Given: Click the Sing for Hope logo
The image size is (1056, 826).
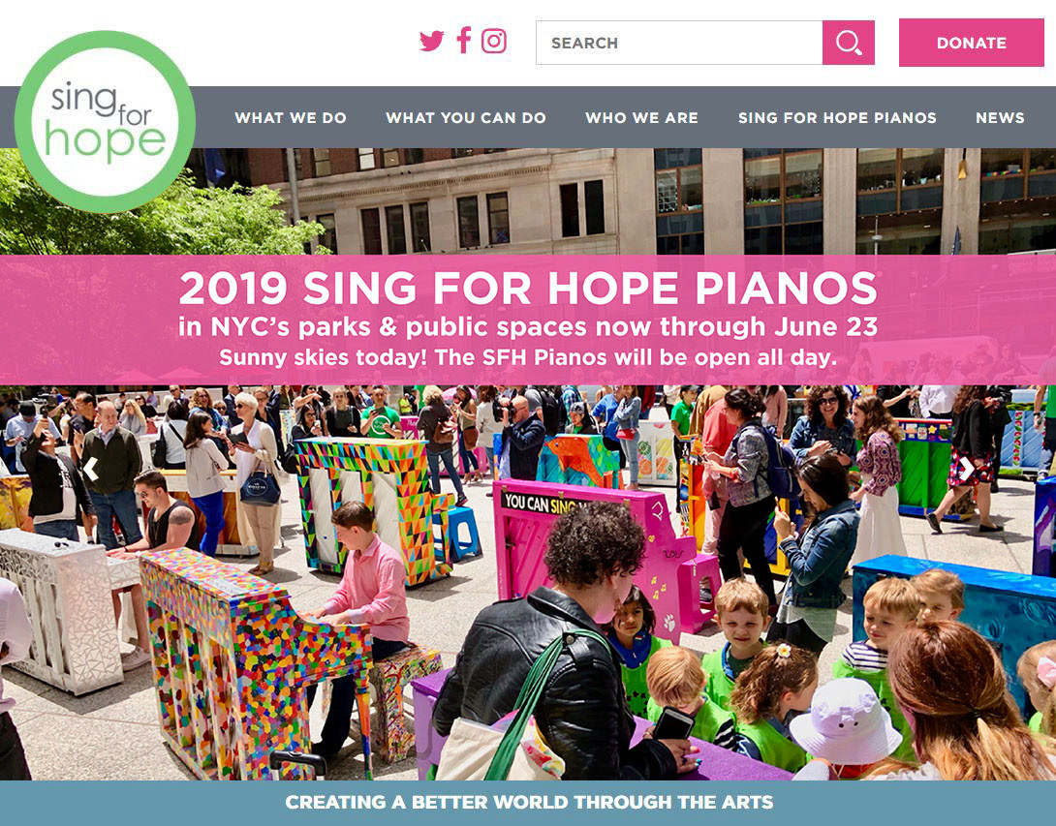Looking at the screenshot, I should [105, 122].
